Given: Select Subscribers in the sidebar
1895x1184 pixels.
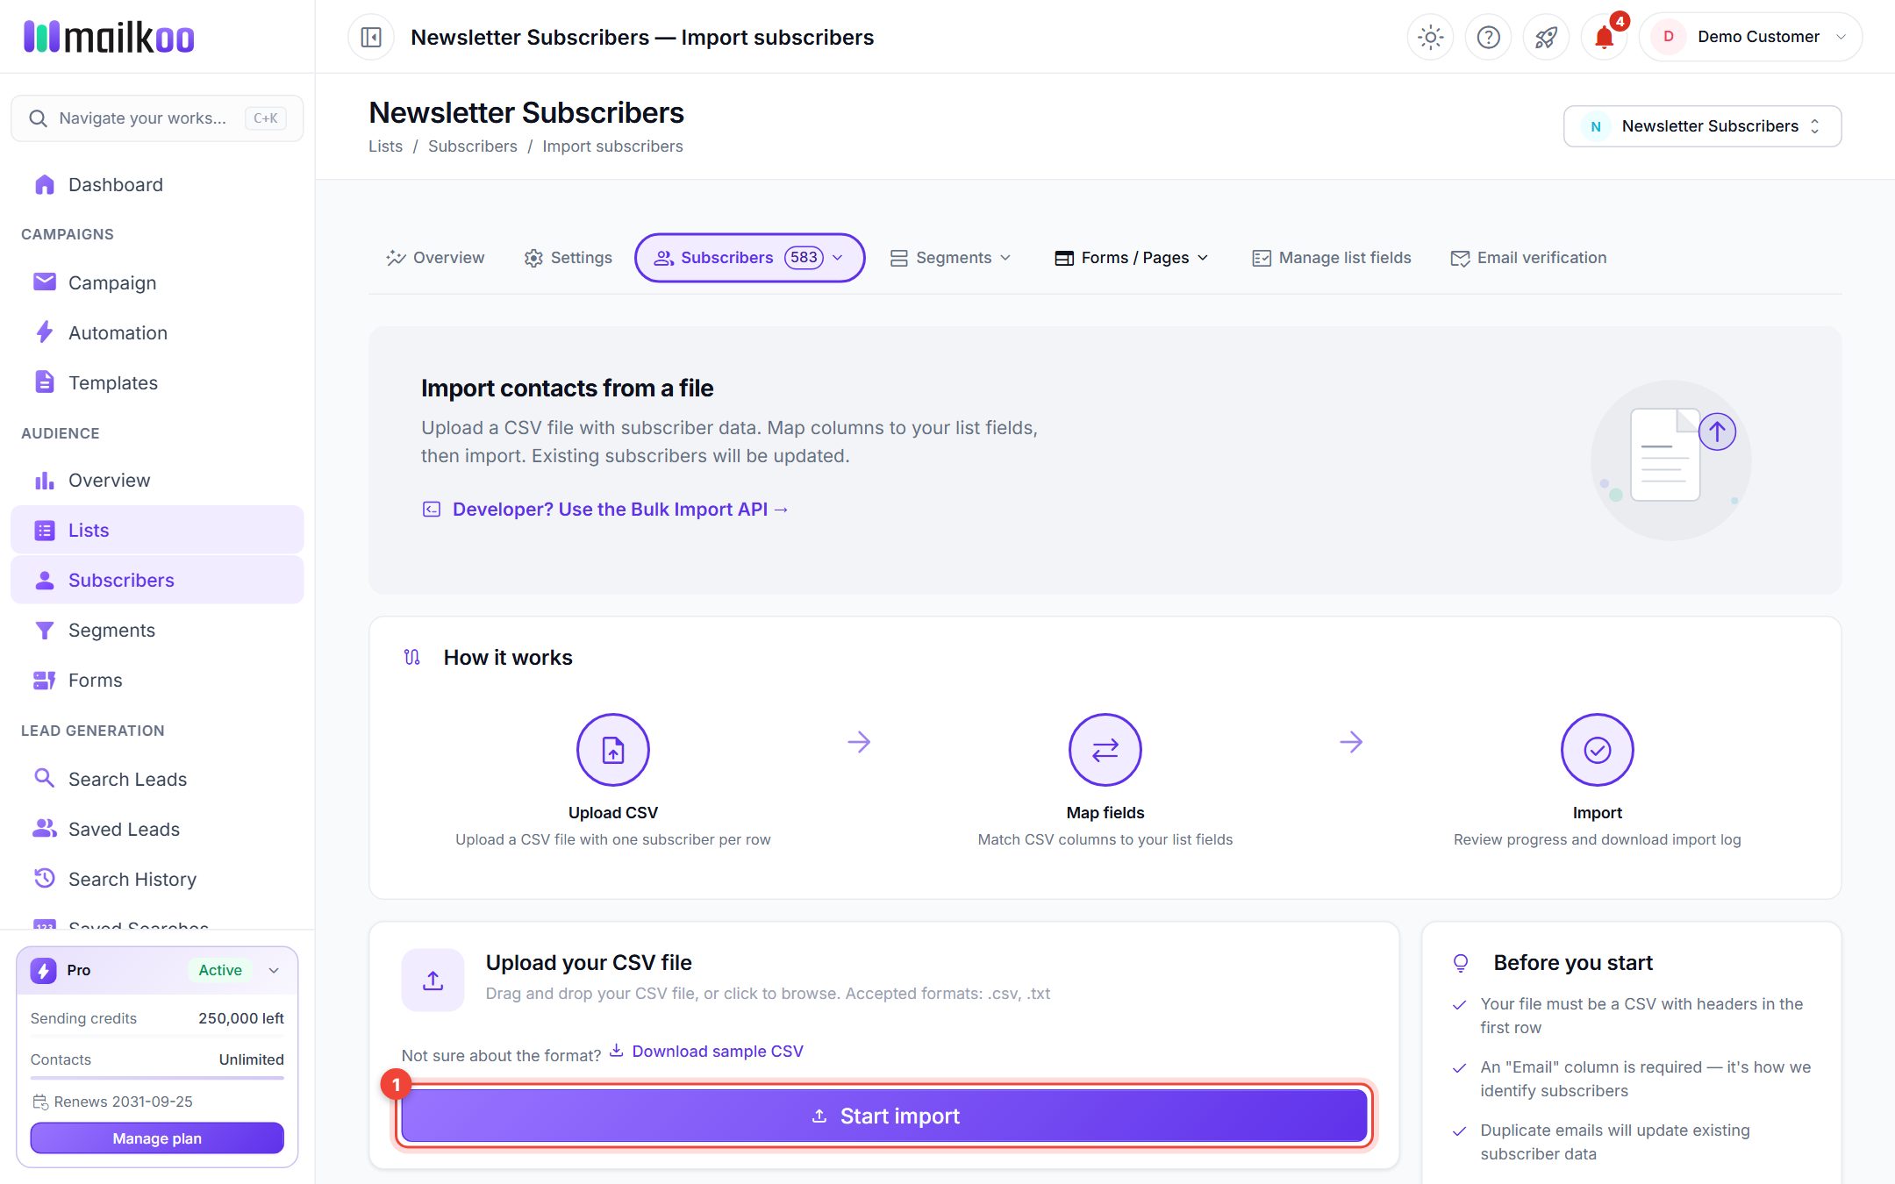Looking at the screenshot, I should pyautogui.click(x=157, y=580).
